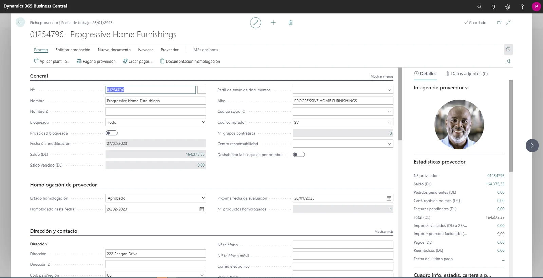The image size is (543, 278).
Task: Click Dynamics 365 Business Central title
Action: [35, 6]
